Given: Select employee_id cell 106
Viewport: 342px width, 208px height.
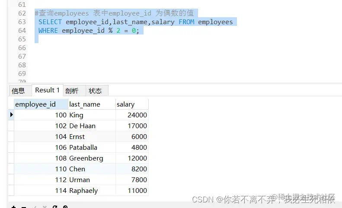Looking at the screenshot, I should pyautogui.click(x=41, y=147).
